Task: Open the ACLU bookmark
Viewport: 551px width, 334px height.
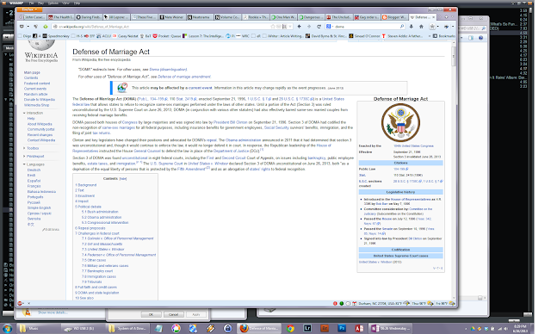Action: click(x=103, y=36)
